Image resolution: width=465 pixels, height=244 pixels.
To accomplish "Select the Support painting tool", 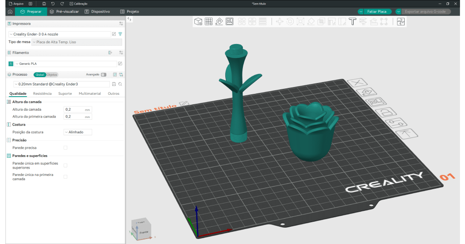I will point(331,22).
